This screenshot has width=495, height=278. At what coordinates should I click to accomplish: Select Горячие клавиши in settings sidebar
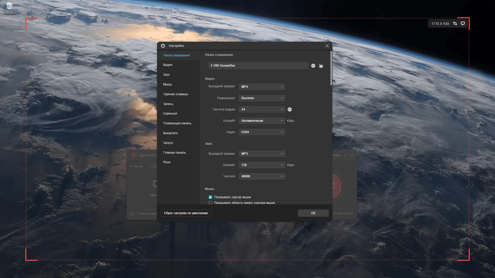(178, 94)
